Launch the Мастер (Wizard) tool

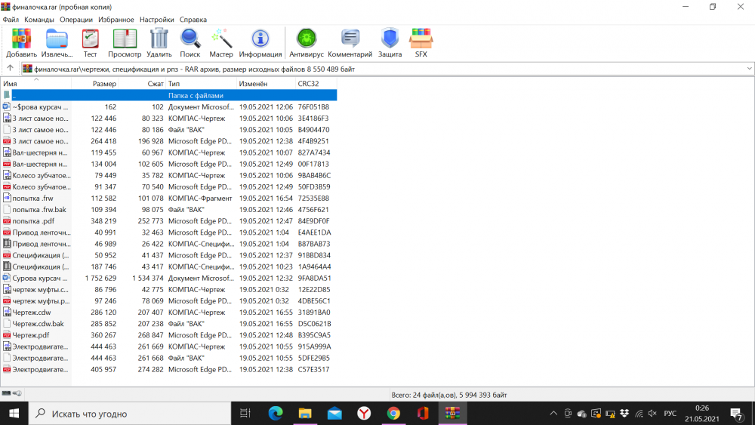click(x=221, y=39)
